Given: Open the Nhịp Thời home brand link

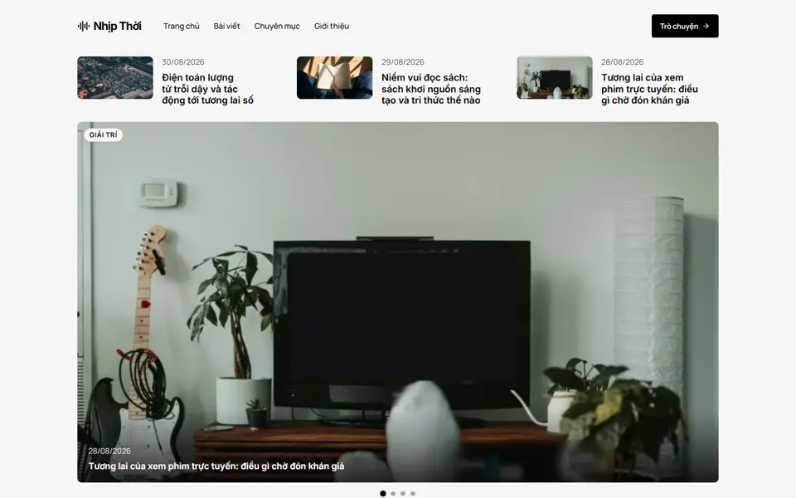Looking at the screenshot, I should [109, 26].
